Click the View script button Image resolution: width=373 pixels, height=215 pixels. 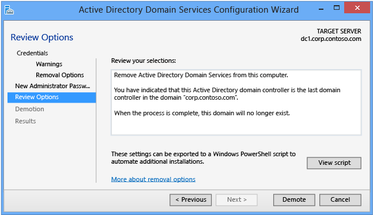click(x=334, y=163)
